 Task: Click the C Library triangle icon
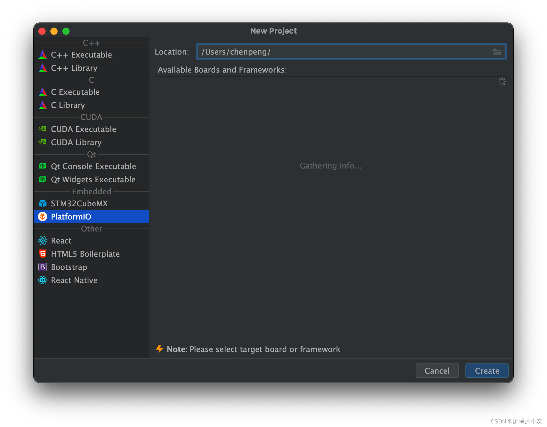[x=43, y=105]
